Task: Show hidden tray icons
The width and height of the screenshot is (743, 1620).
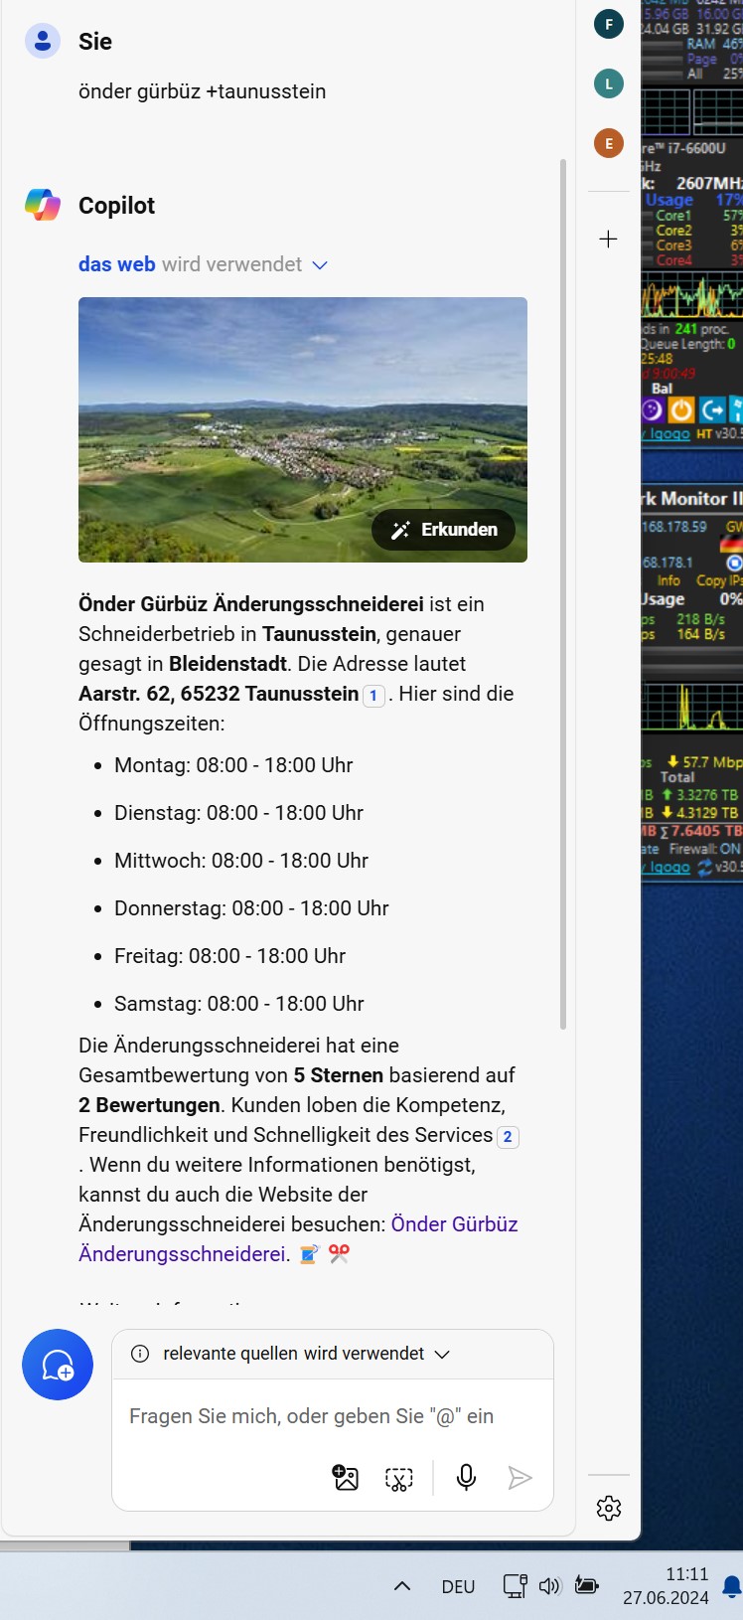Action: 402,1586
